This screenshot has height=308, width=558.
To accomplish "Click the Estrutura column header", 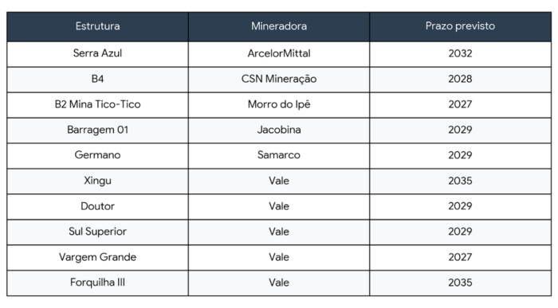I will [97, 26].
